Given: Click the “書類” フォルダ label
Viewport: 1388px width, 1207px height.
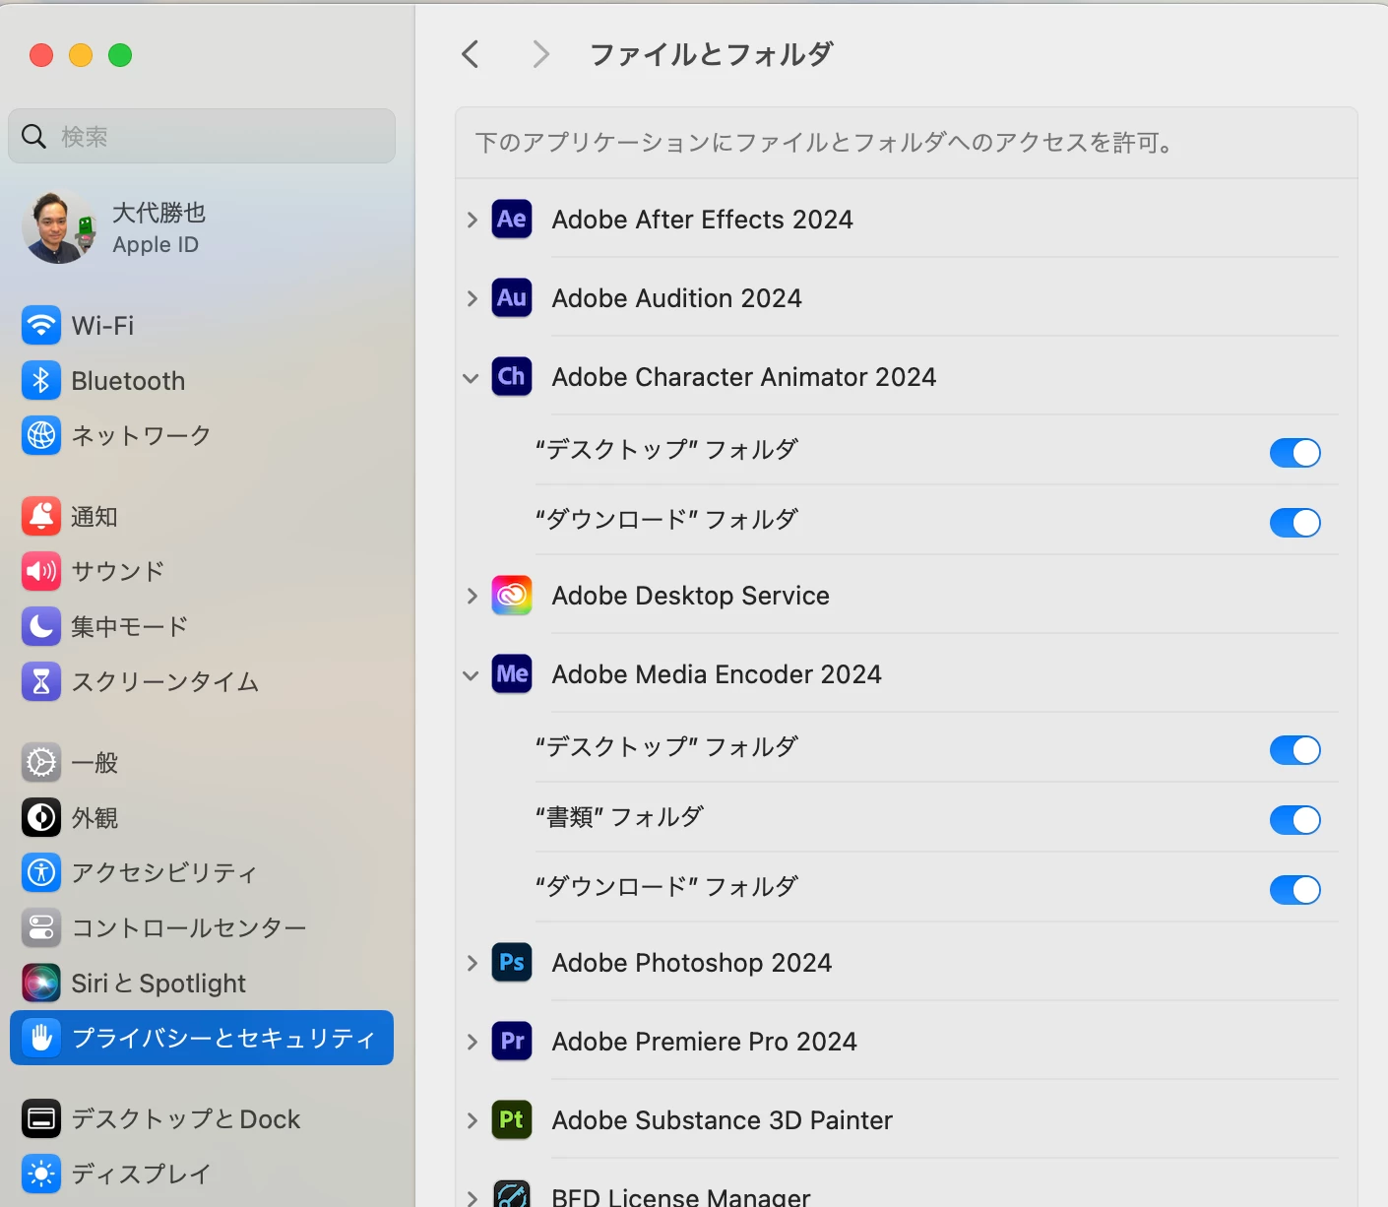Looking at the screenshot, I should 619,816.
